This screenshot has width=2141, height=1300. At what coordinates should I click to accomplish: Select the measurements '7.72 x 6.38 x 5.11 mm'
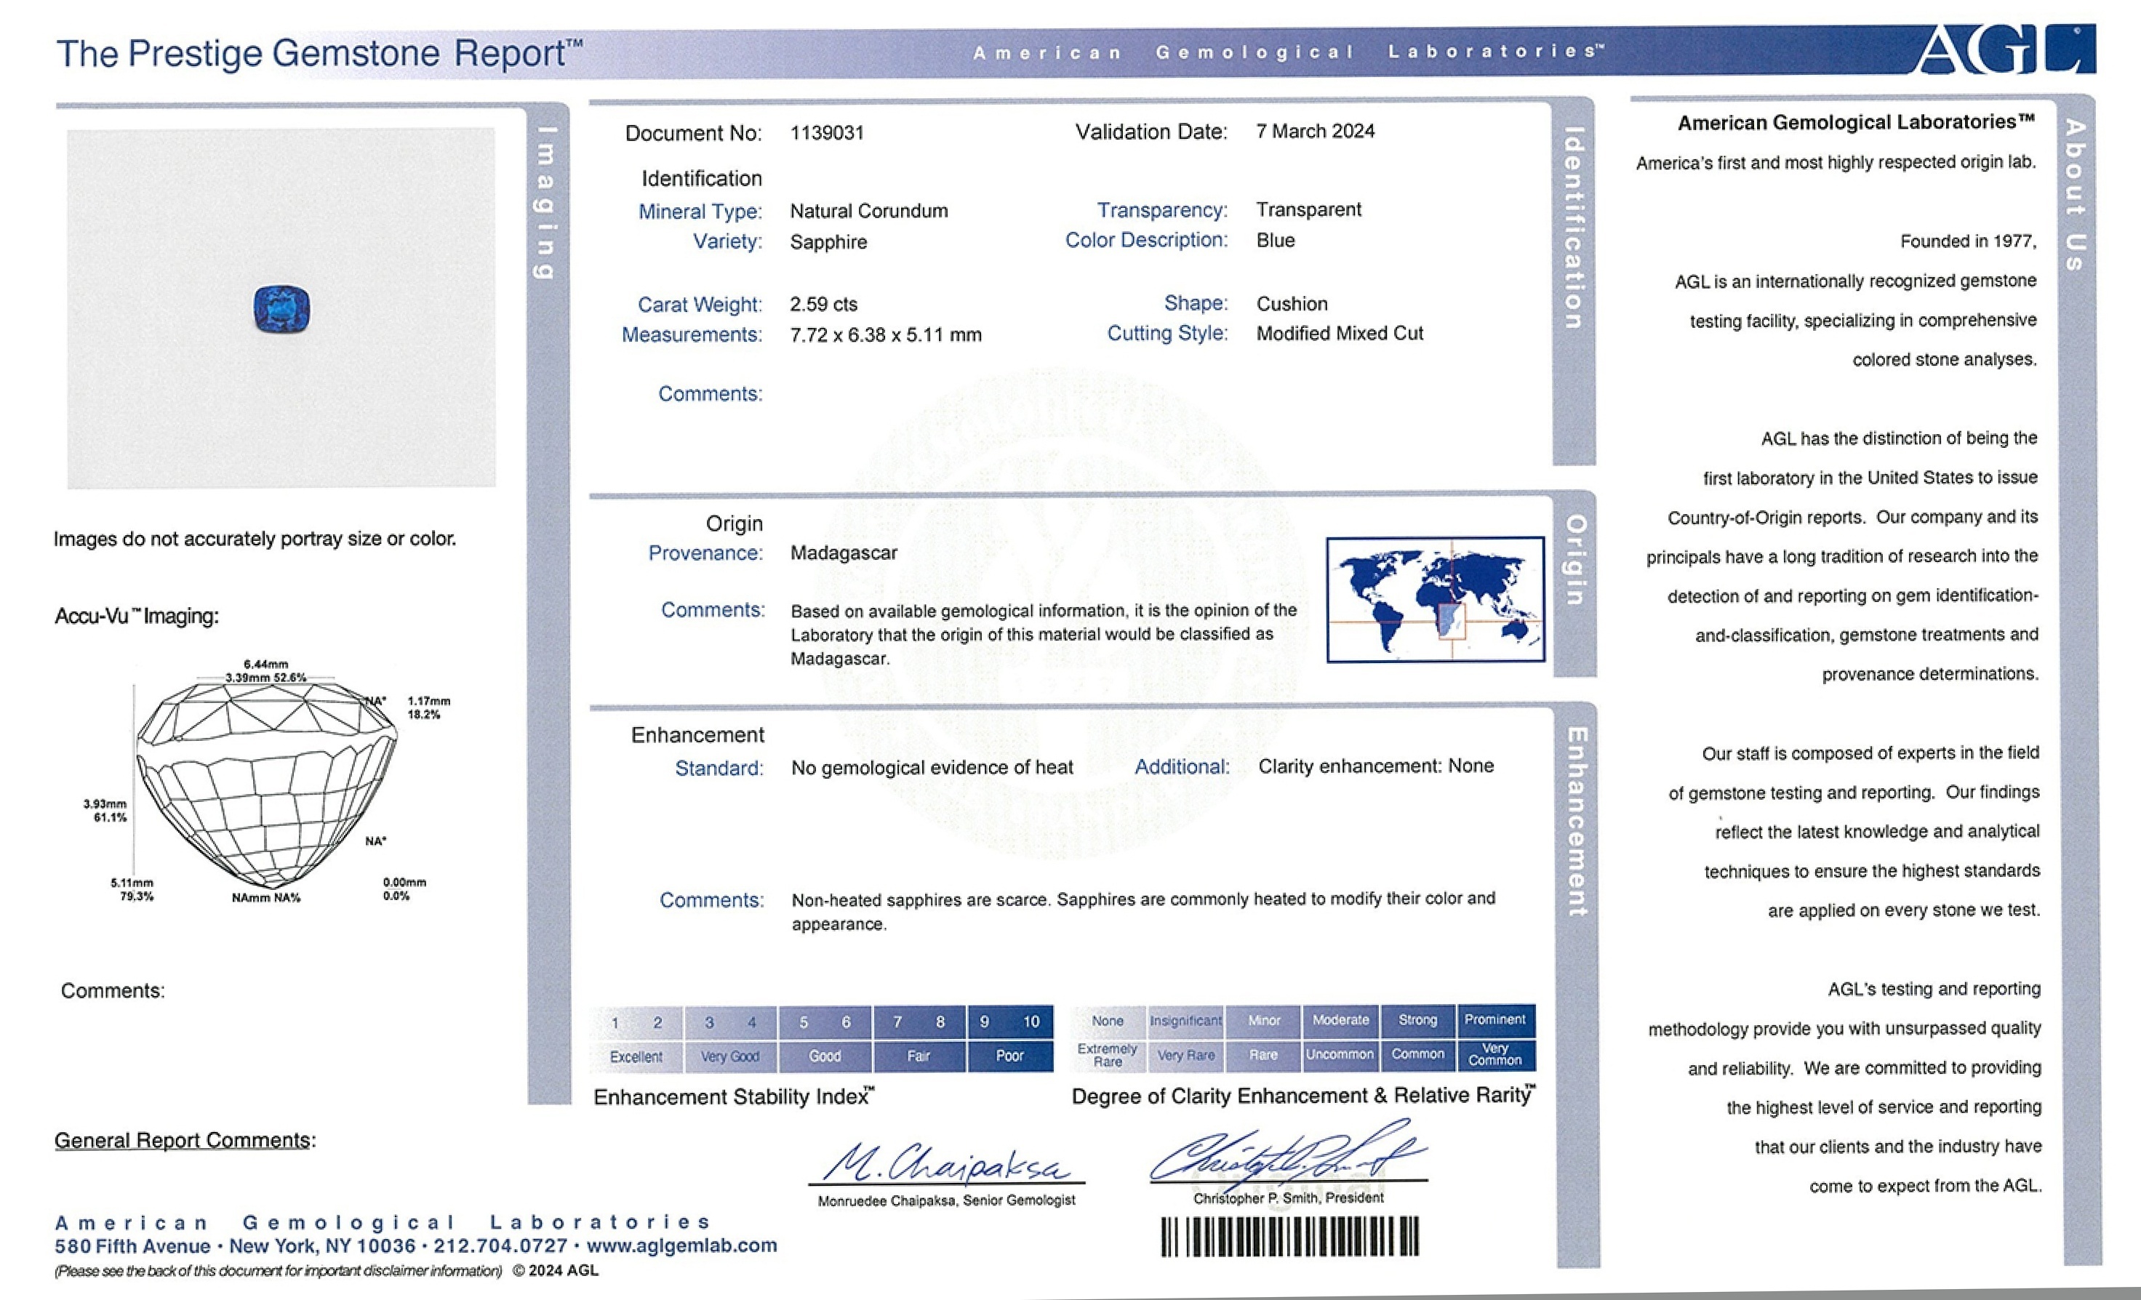coord(886,335)
